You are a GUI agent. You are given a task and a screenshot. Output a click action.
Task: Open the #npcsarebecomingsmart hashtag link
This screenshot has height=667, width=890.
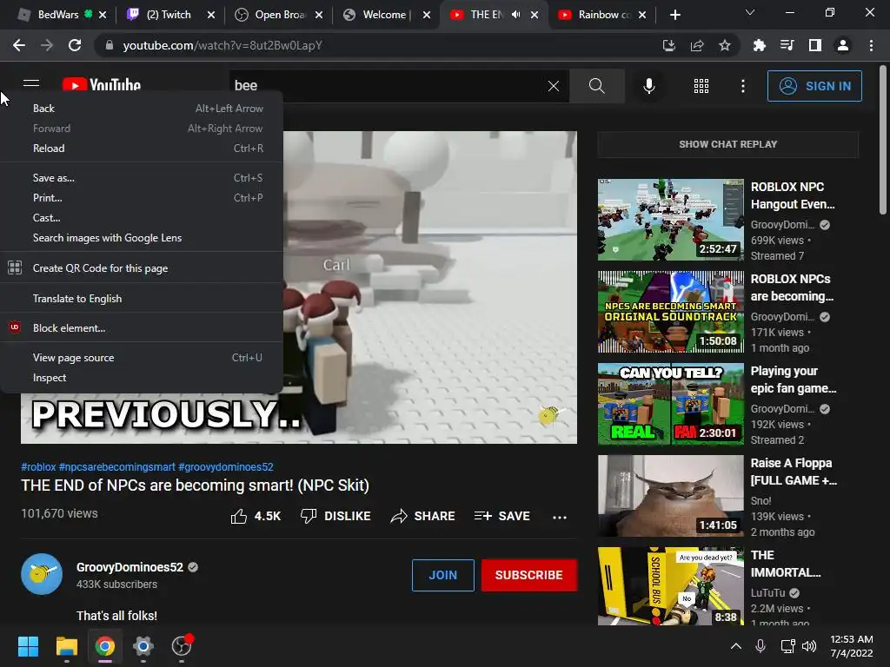coord(117,466)
